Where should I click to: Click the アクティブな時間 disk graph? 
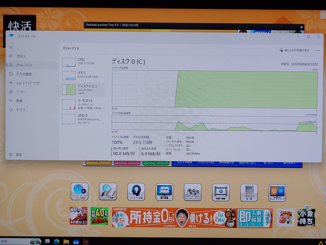[215, 89]
